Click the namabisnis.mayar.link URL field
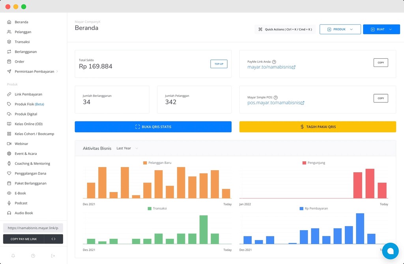This screenshot has width=404, height=264. click(x=33, y=228)
